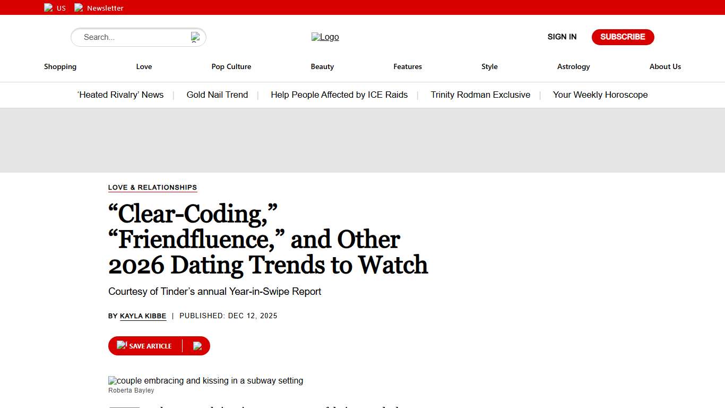
Task: Click the SIGN IN link
Action: [562, 37]
